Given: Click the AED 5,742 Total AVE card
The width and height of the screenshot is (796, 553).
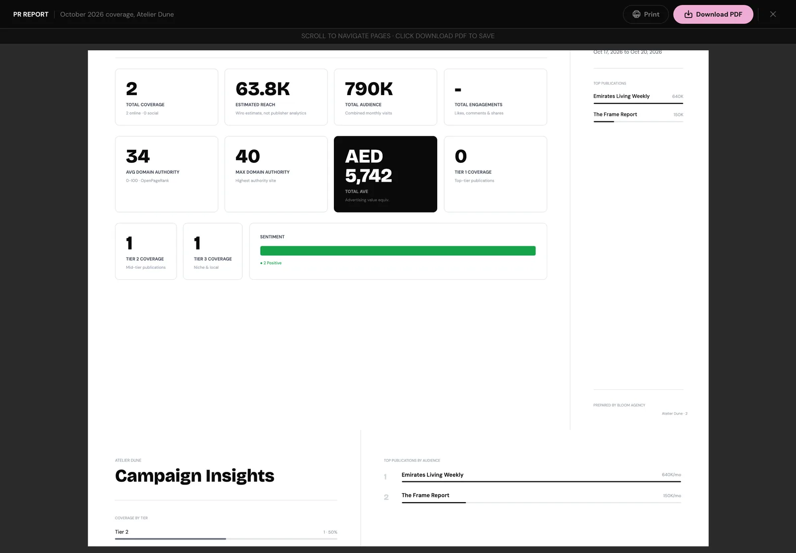Looking at the screenshot, I should pyautogui.click(x=386, y=174).
